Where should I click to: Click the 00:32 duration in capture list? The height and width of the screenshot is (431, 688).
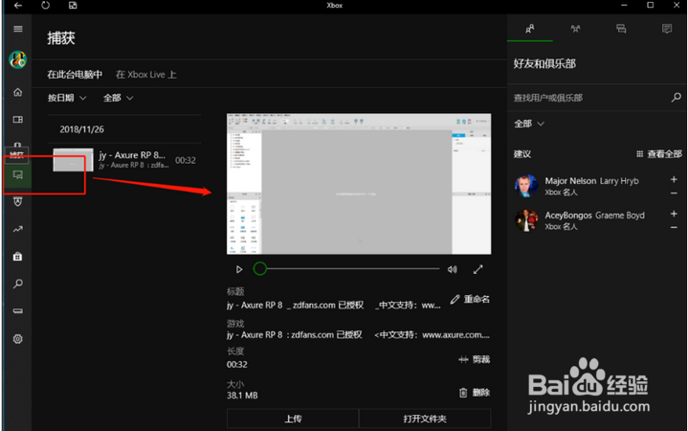[186, 160]
